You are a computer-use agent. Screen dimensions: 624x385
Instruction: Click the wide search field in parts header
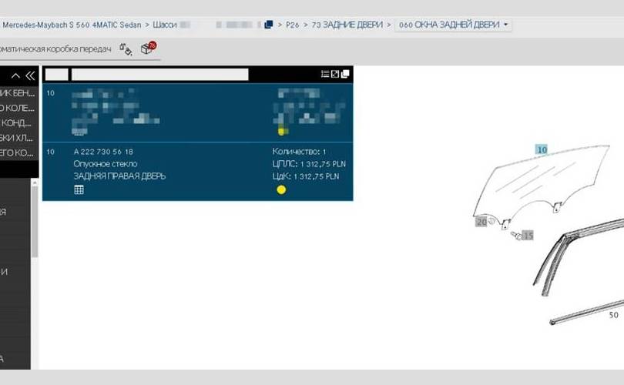coord(159,75)
